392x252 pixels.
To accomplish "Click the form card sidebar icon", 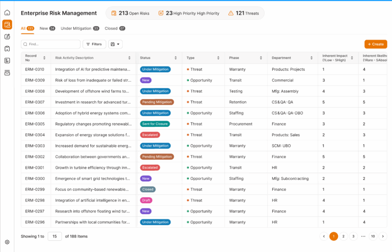I will tap(7, 60).
